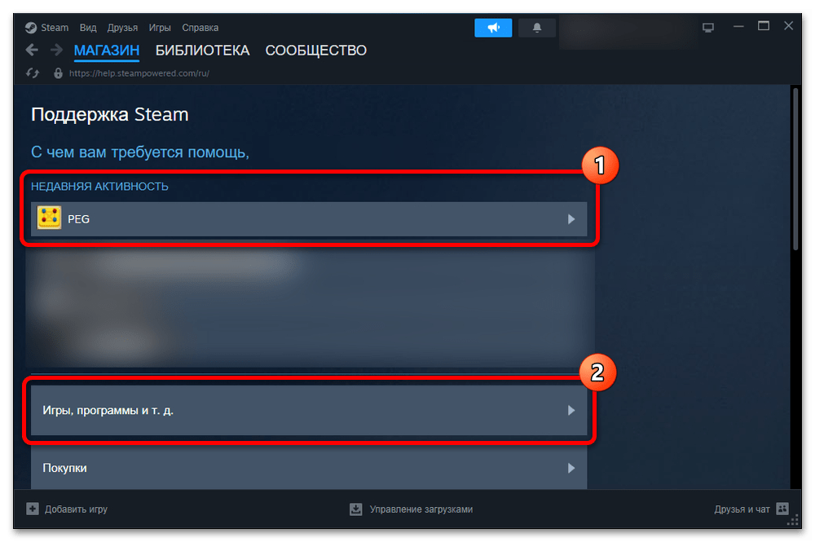Open the Справка menu
Image resolution: width=815 pixels, height=542 pixels.
click(x=200, y=28)
